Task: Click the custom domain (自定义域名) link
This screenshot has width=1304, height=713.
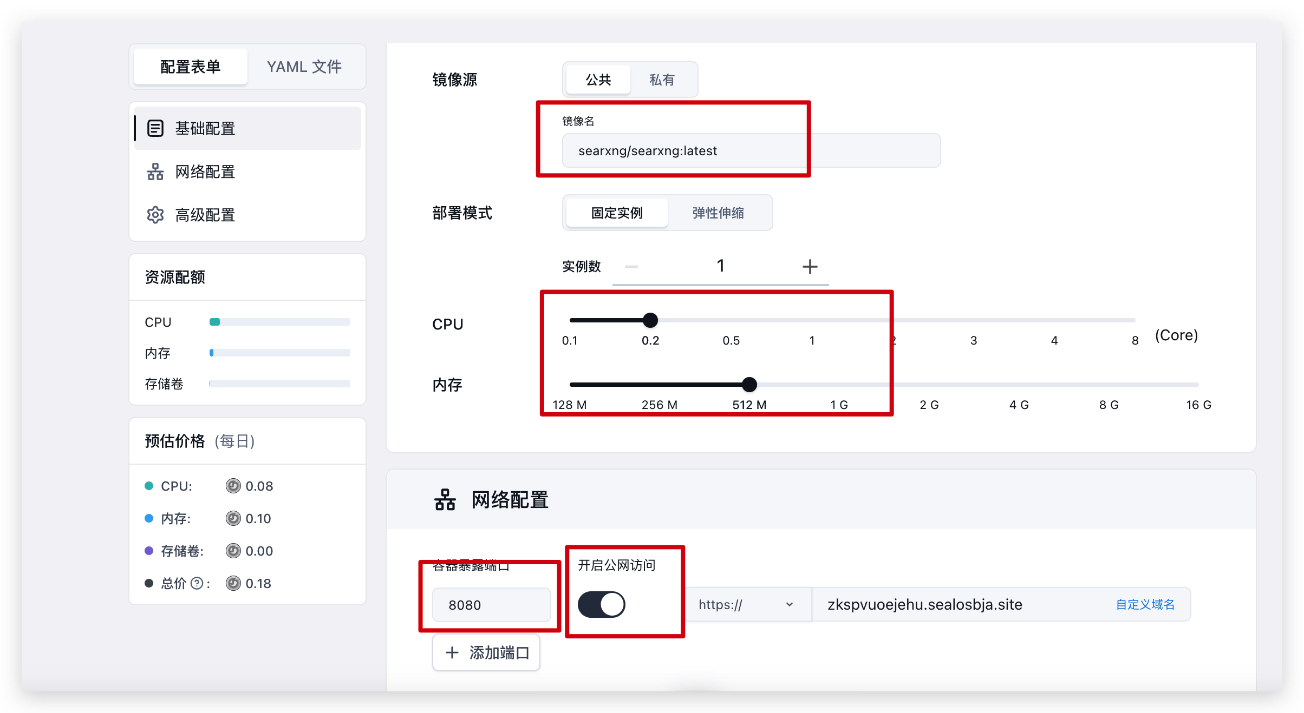Action: click(1145, 604)
